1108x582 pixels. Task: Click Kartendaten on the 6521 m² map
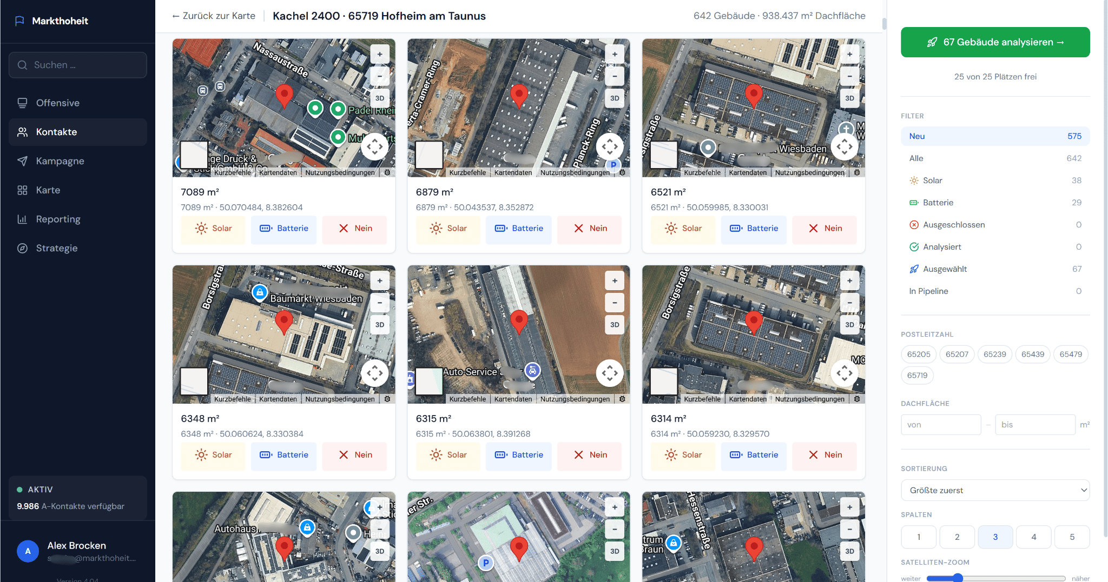coord(748,172)
